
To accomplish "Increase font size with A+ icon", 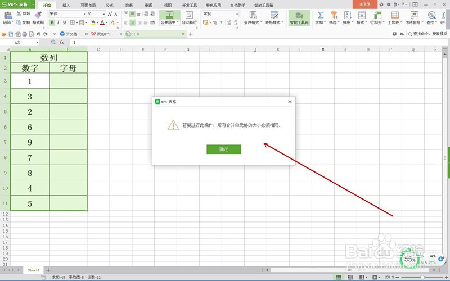I will pos(110,13).
